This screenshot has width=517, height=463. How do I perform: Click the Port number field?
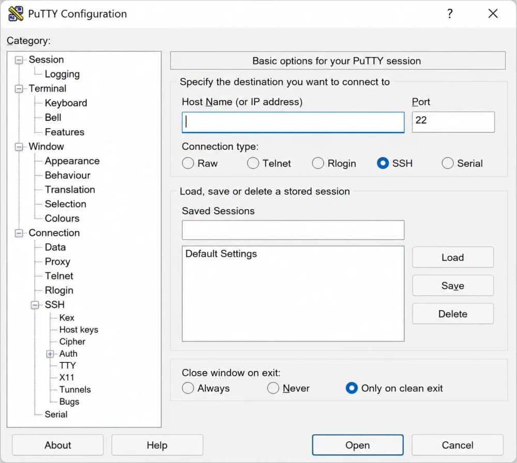[x=453, y=122]
